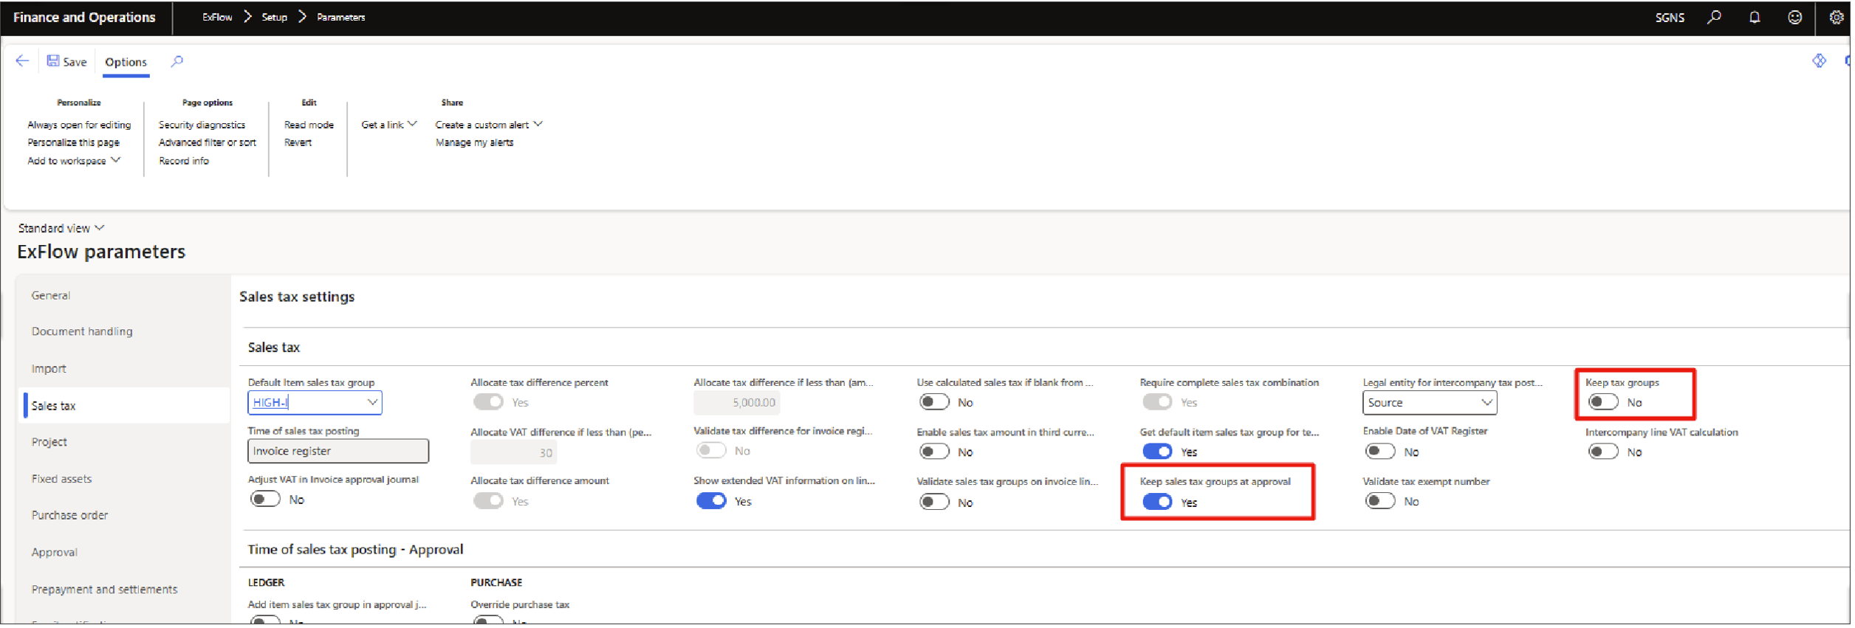The image size is (1855, 628).
Task: Select Personalize this page
Action: [x=74, y=143]
